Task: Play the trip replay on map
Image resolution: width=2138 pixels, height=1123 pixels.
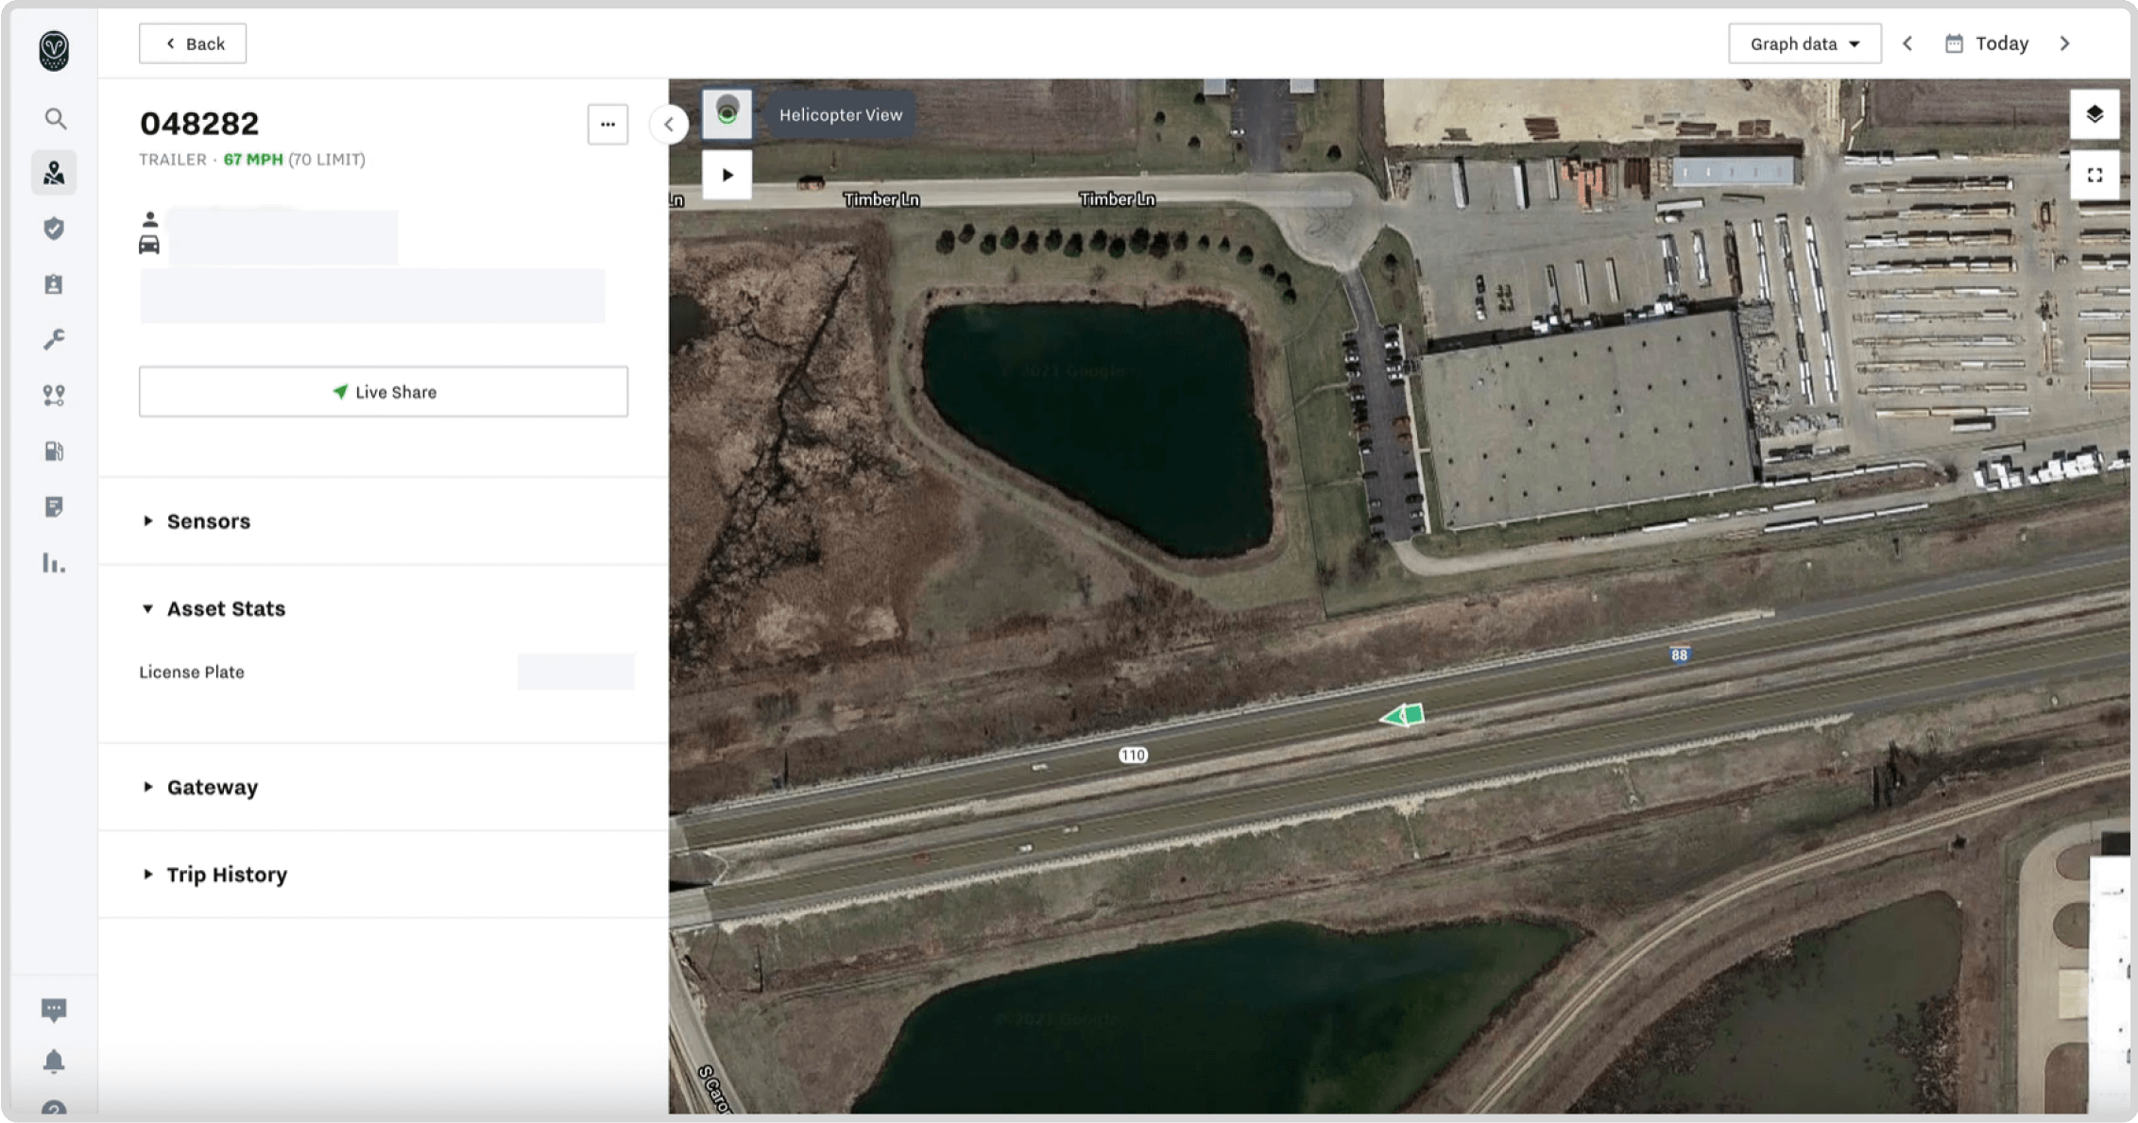Action: coord(727,175)
